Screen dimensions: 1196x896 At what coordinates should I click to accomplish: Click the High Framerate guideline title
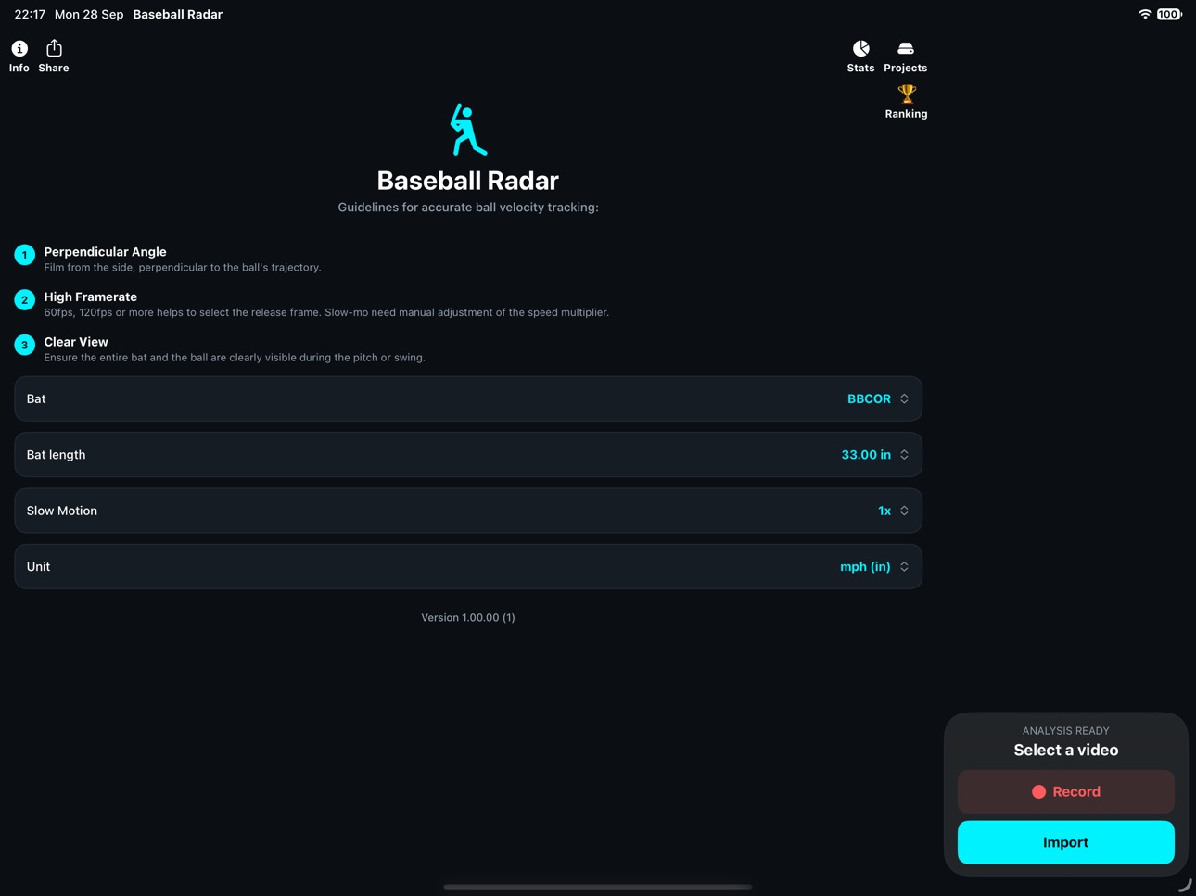tap(91, 297)
